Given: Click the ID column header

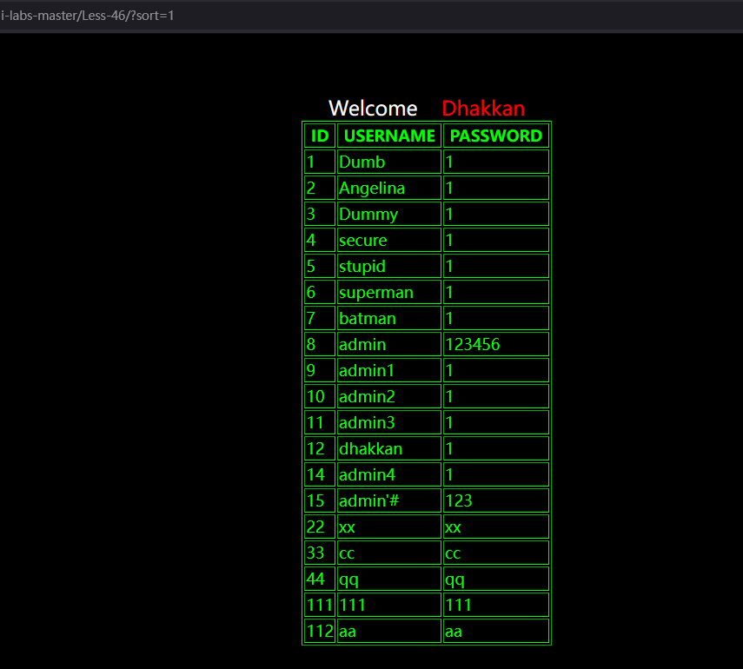Looking at the screenshot, I should 320,136.
